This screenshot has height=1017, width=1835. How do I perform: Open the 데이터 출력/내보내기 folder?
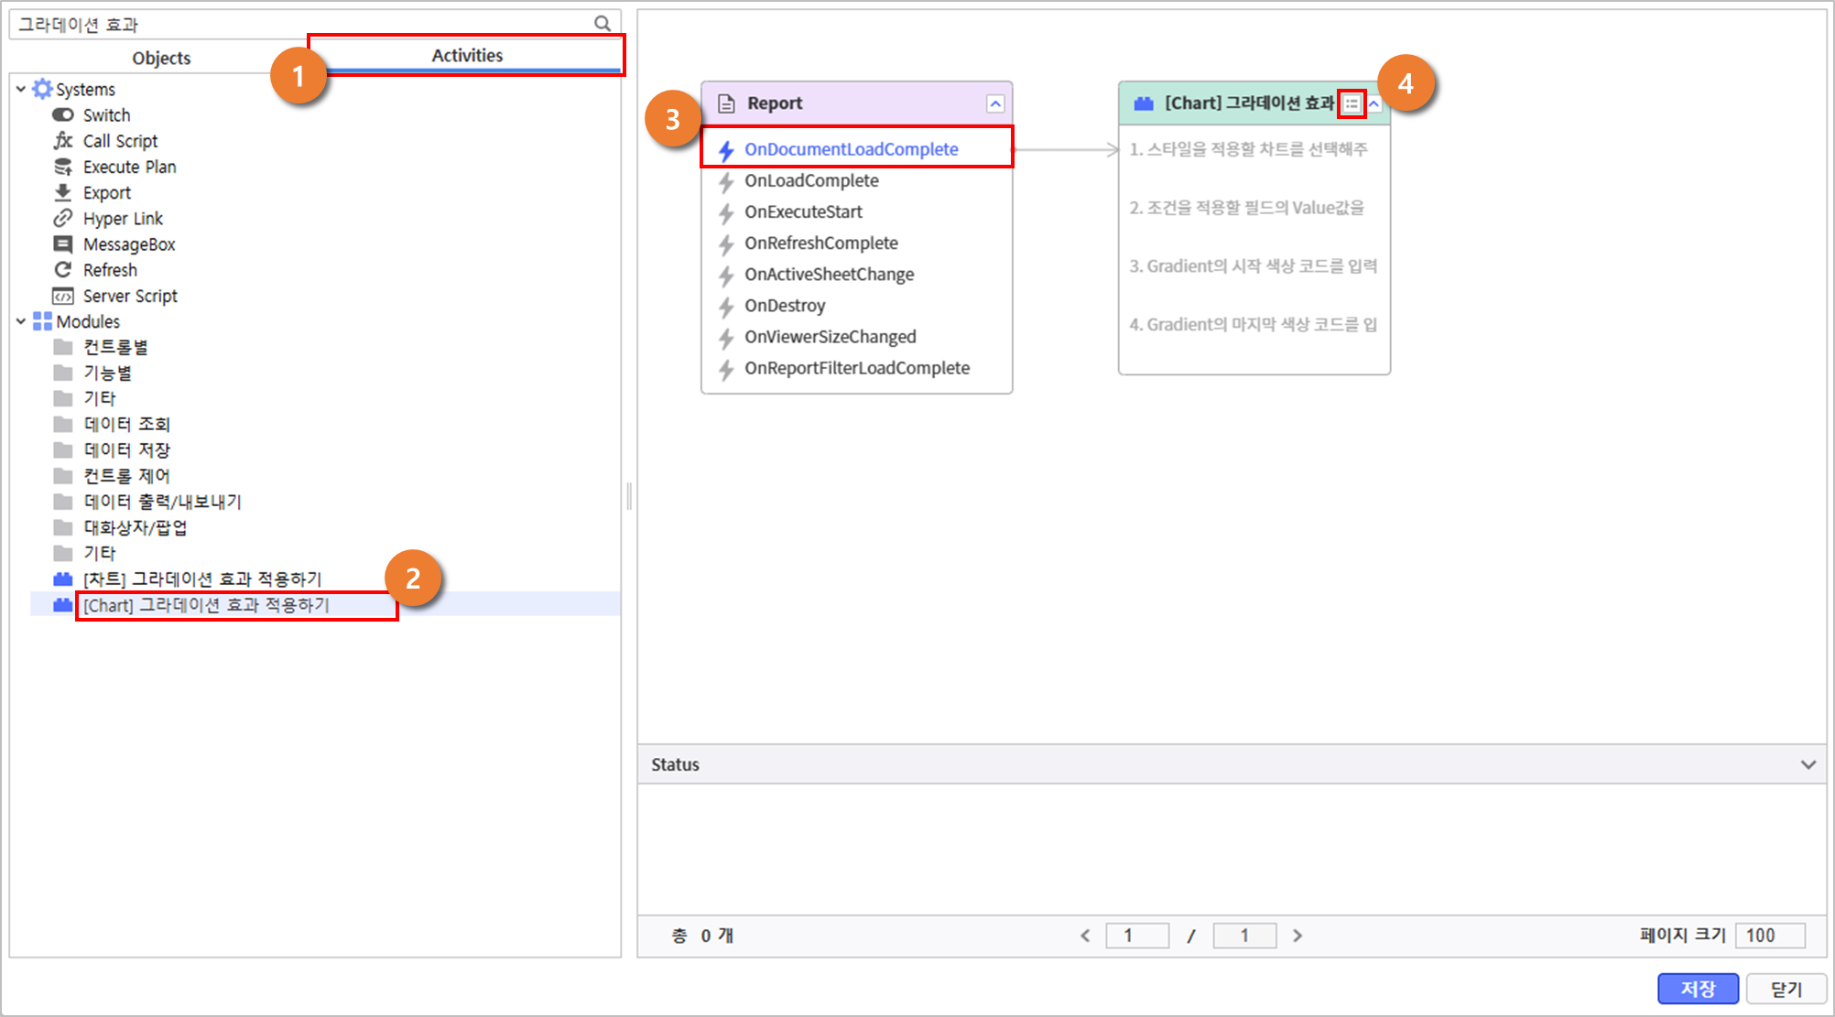tap(162, 502)
